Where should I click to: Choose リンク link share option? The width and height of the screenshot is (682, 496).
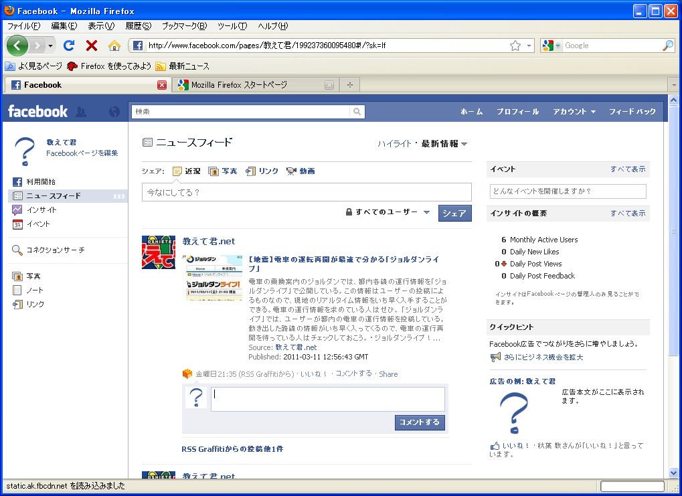(x=262, y=171)
